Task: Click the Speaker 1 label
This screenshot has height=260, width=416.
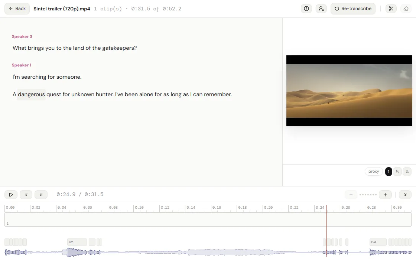Action: 22,65
